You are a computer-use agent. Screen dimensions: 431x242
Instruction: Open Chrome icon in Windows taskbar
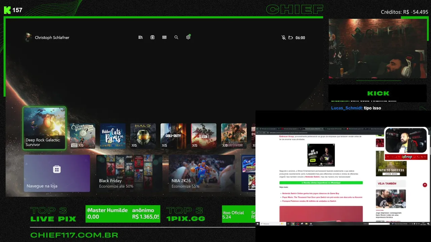[x=293, y=224]
